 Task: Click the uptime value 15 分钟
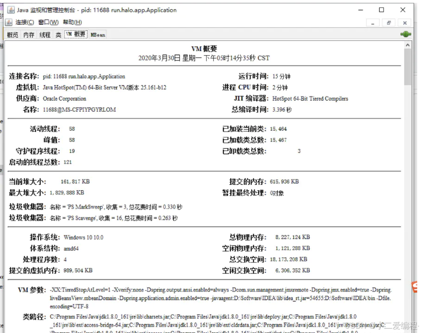(x=281, y=76)
